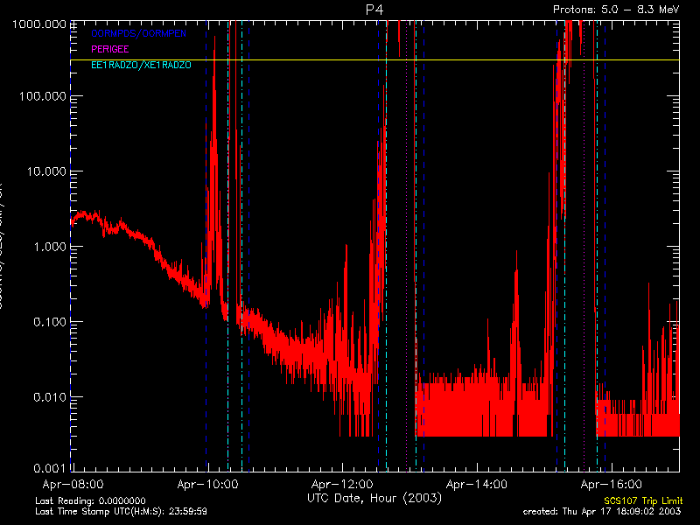Click the Last Time Stamp UTC line
The width and height of the screenshot is (700, 525).
pos(121,512)
